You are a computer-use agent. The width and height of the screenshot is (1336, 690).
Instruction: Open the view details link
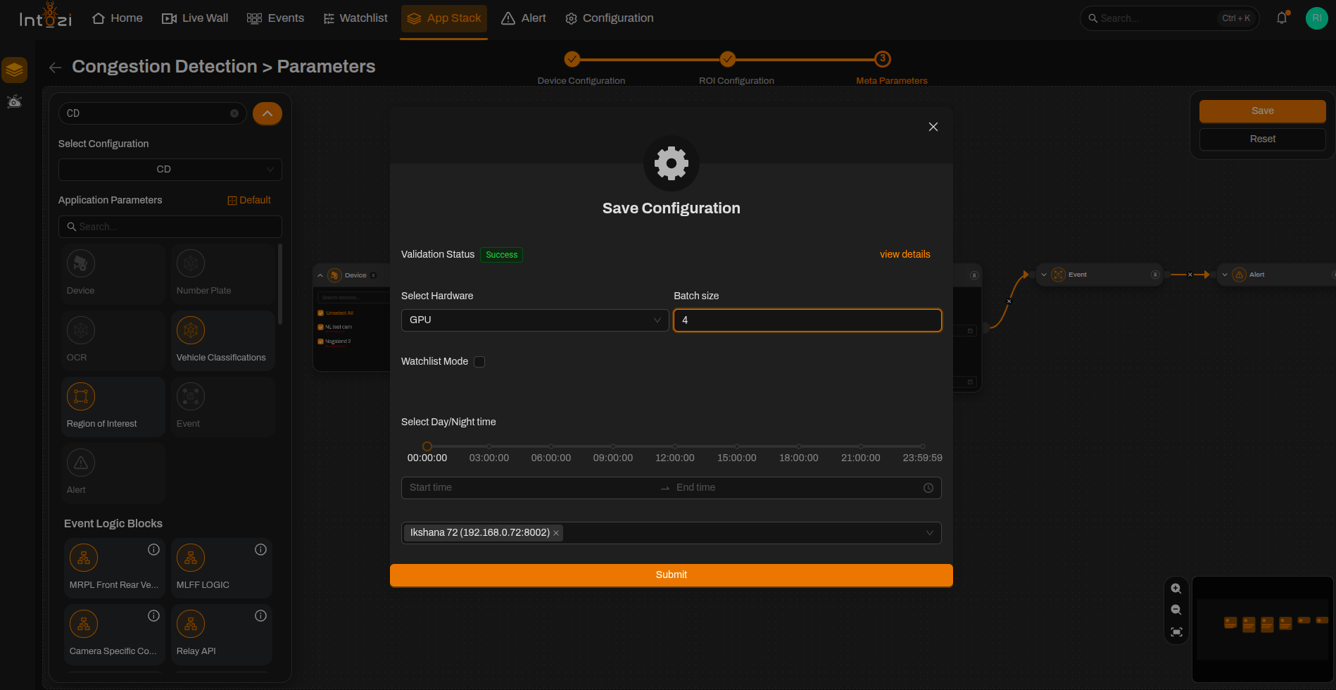905,254
